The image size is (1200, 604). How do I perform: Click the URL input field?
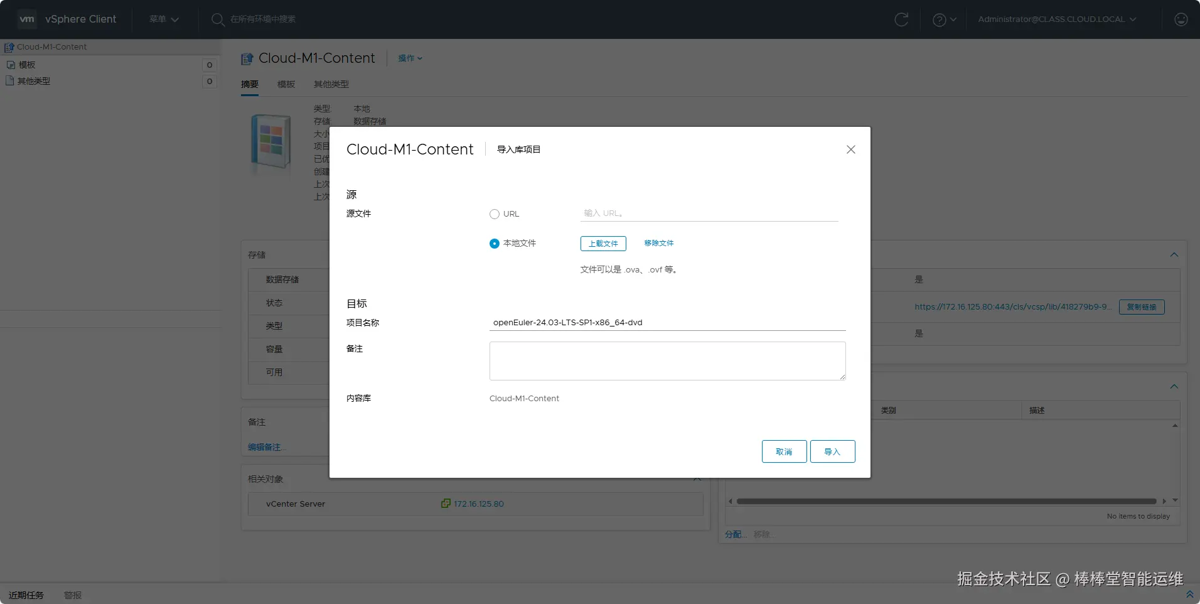[x=709, y=213]
